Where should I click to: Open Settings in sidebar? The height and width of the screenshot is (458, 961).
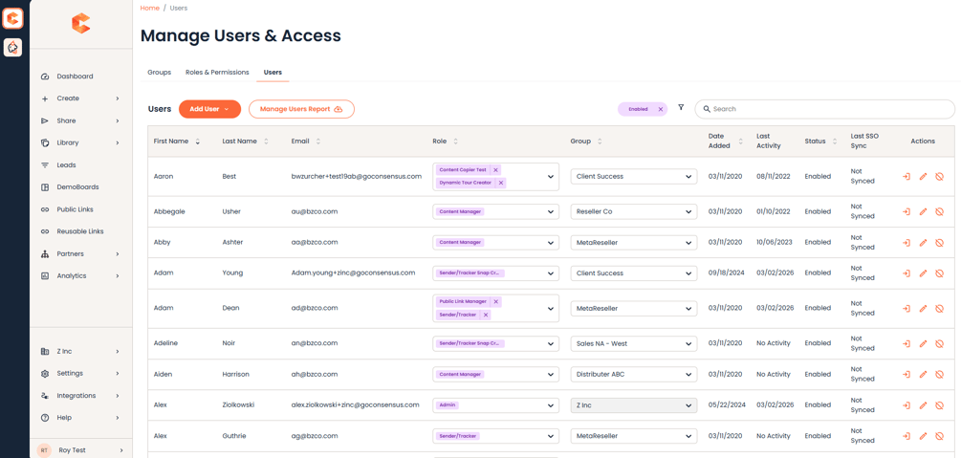80,374
